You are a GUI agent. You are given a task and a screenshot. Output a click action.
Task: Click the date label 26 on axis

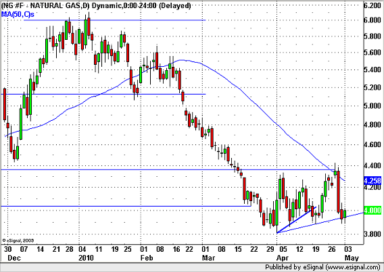point(331,249)
